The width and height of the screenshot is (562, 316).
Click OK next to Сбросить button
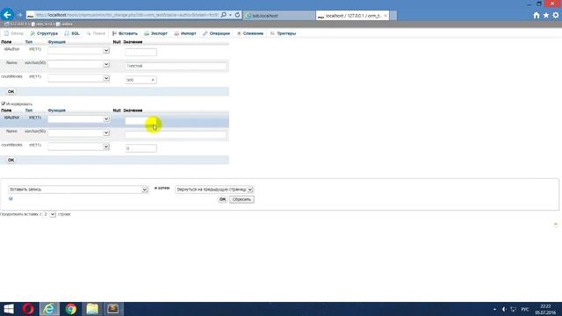222,199
